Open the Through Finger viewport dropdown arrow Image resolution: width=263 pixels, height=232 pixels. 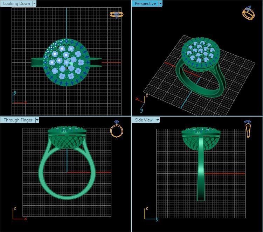pos(37,120)
